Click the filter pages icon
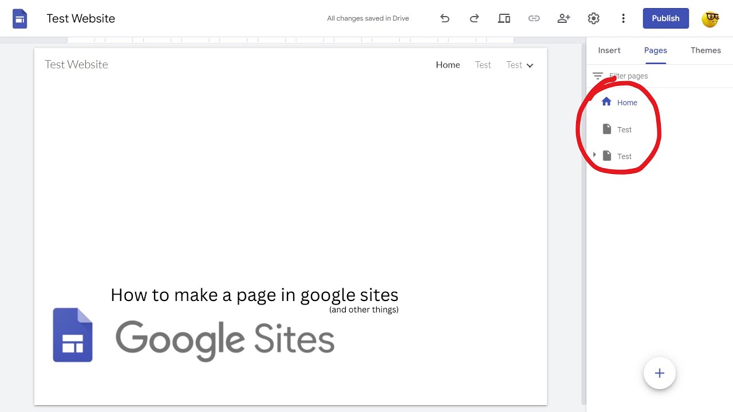This screenshot has width=733, height=412. pyautogui.click(x=598, y=76)
